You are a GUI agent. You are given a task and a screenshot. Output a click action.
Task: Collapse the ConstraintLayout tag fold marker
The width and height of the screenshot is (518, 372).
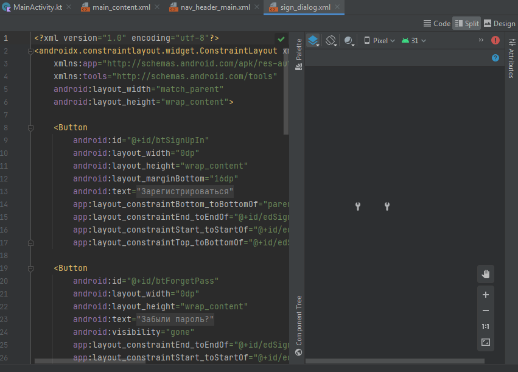click(30, 51)
